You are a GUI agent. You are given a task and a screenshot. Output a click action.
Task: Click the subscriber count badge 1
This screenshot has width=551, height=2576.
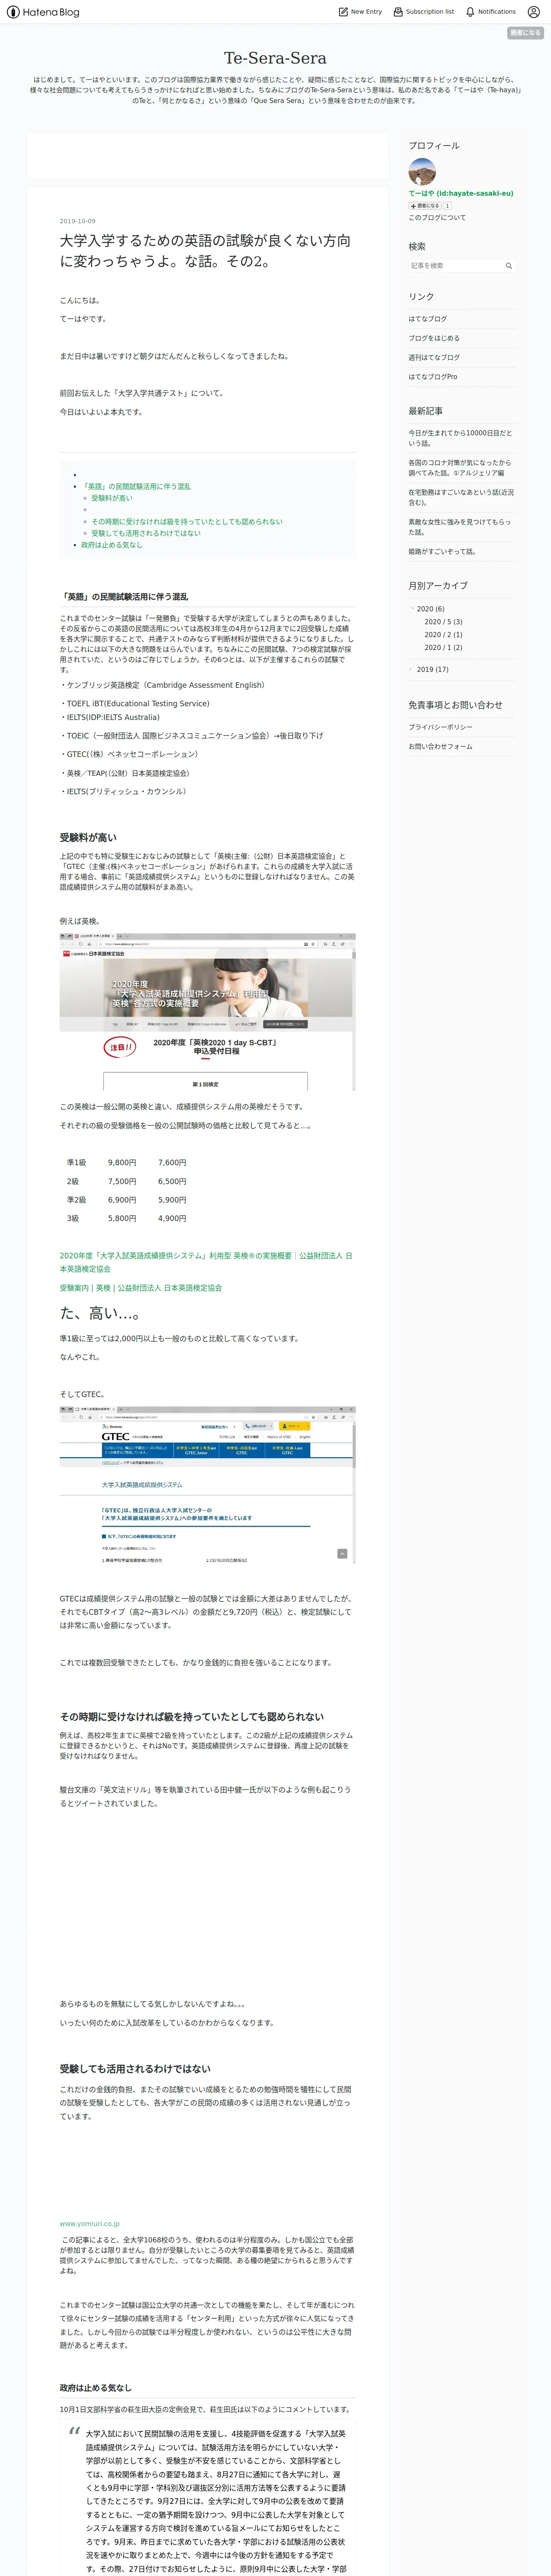(447, 206)
